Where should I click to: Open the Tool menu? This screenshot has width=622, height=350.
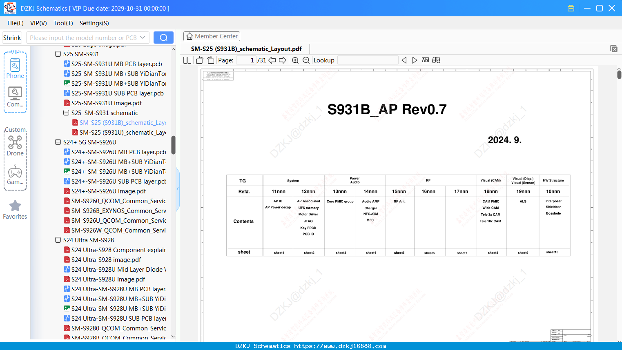point(63,23)
